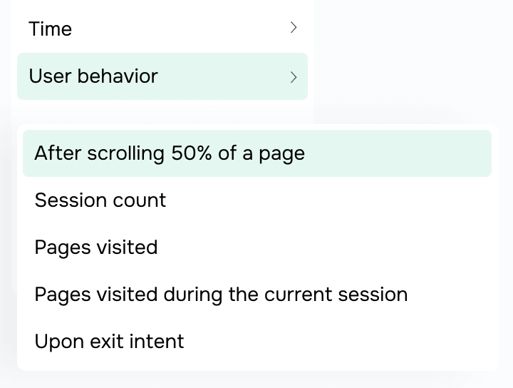
Task: Click the highlighted scroll percentage condition
Action: pos(257,153)
